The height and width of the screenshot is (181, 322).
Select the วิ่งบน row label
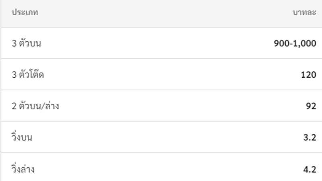click(22, 137)
